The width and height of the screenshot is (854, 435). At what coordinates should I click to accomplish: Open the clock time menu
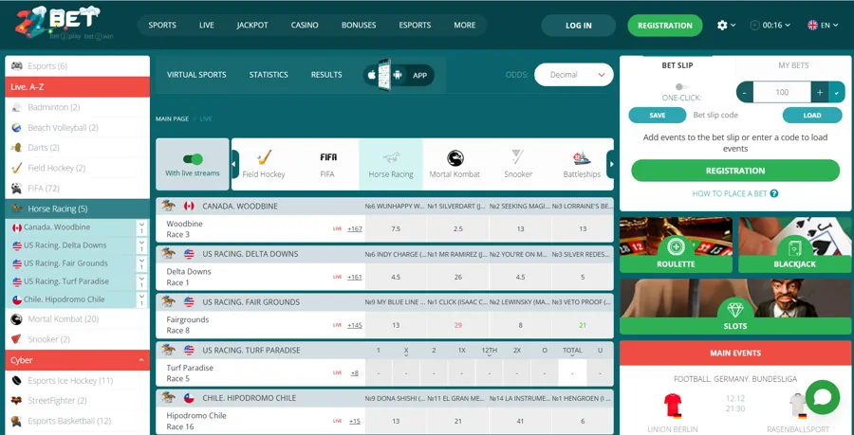coord(770,25)
